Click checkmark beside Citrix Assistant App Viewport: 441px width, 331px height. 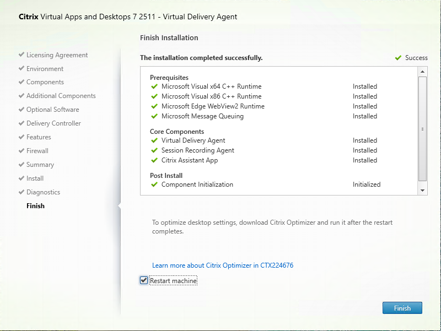click(x=154, y=160)
